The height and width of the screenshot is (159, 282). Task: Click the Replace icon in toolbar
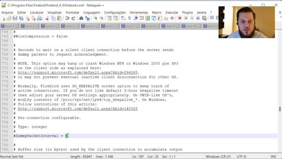pyautogui.click(x=87, y=18)
